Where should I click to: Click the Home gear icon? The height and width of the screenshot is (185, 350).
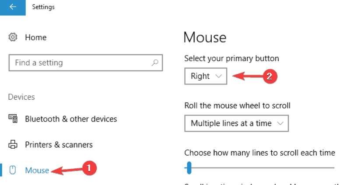coord(13,37)
